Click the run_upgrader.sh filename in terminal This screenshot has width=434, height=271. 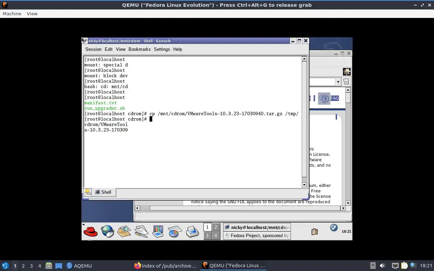point(105,108)
